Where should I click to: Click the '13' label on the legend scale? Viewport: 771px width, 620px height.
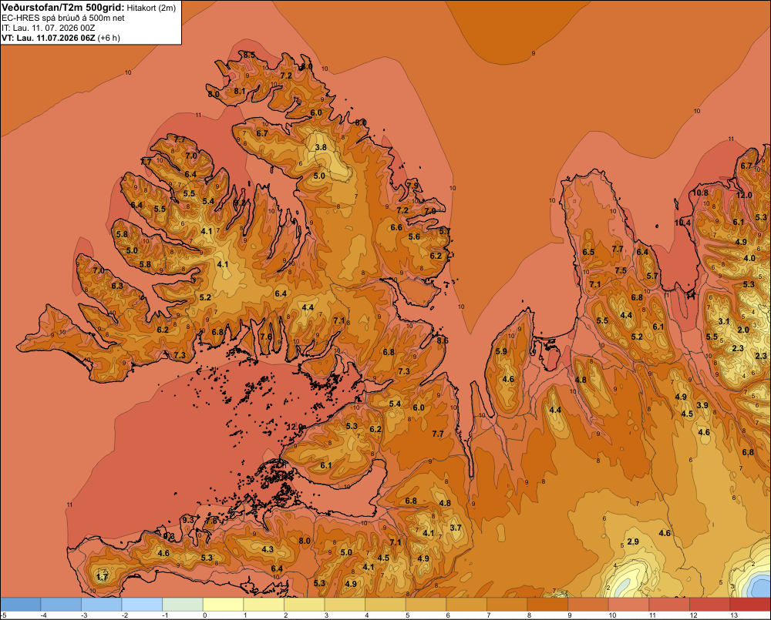(734, 615)
